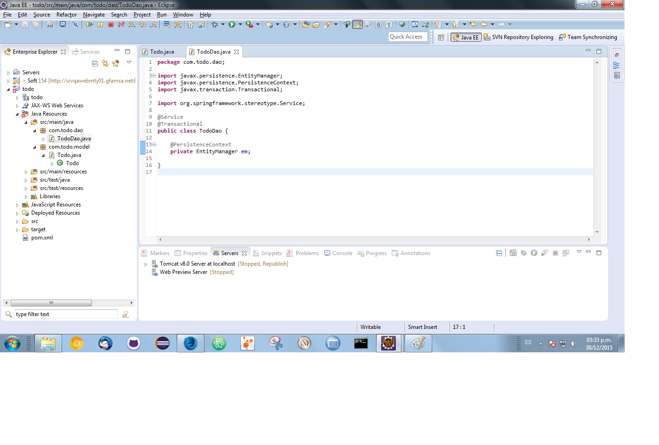Click the red Terminate toolbar icon

coord(111,24)
